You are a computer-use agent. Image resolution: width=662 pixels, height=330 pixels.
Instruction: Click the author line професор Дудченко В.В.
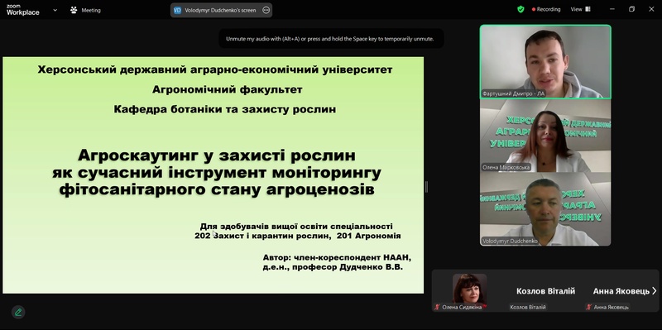333,267
